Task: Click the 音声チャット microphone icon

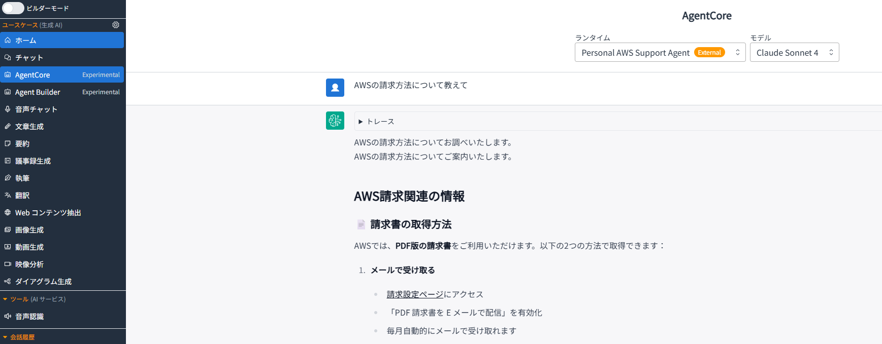Action: [8, 109]
